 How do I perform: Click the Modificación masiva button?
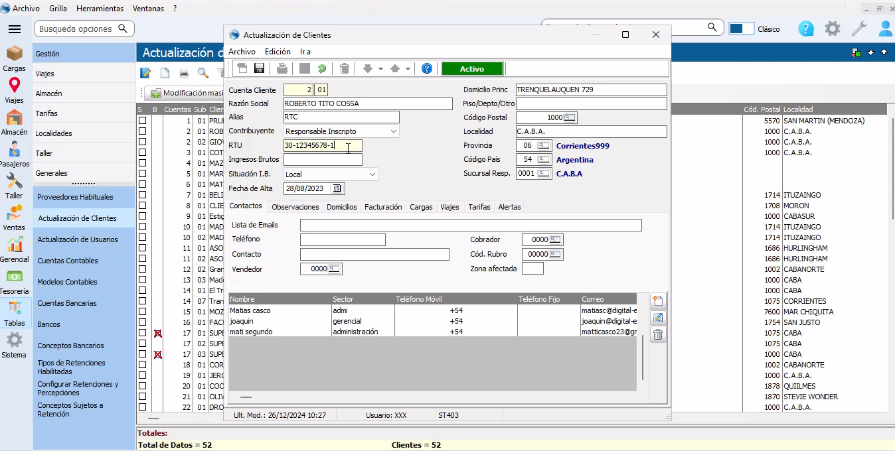(x=186, y=94)
